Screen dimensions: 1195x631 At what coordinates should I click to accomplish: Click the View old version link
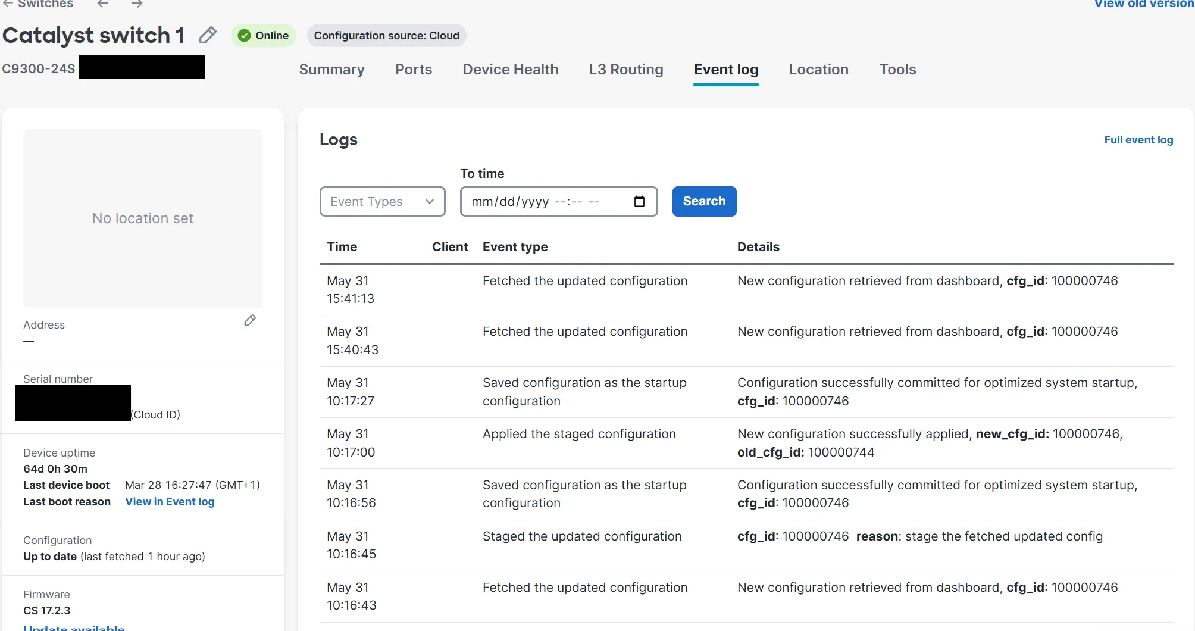coord(1144,4)
